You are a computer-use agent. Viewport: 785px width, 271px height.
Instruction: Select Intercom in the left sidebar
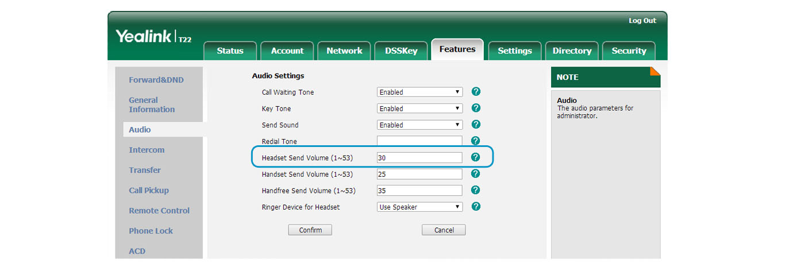point(147,150)
